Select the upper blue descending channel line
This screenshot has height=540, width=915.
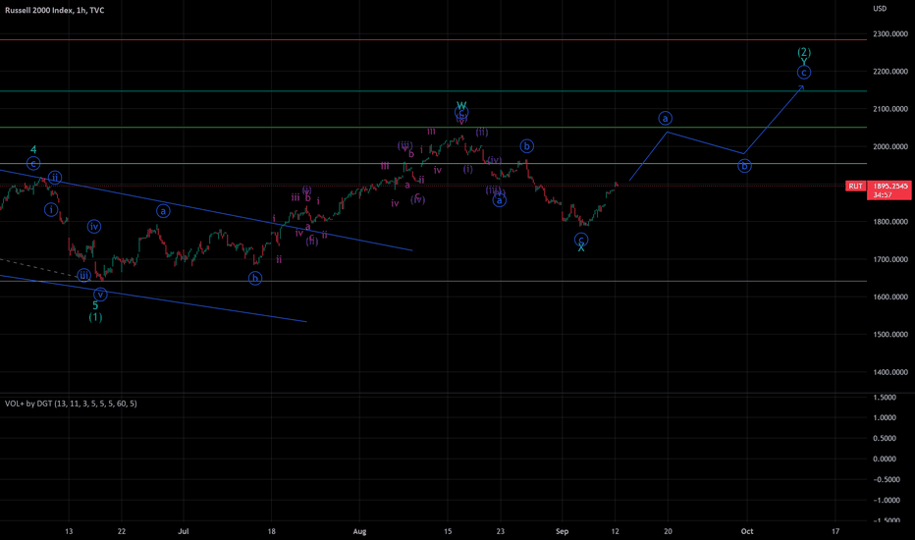(206, 210)
